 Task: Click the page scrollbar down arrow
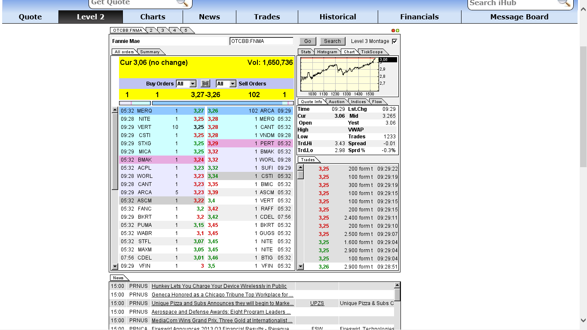coord(583,320)
